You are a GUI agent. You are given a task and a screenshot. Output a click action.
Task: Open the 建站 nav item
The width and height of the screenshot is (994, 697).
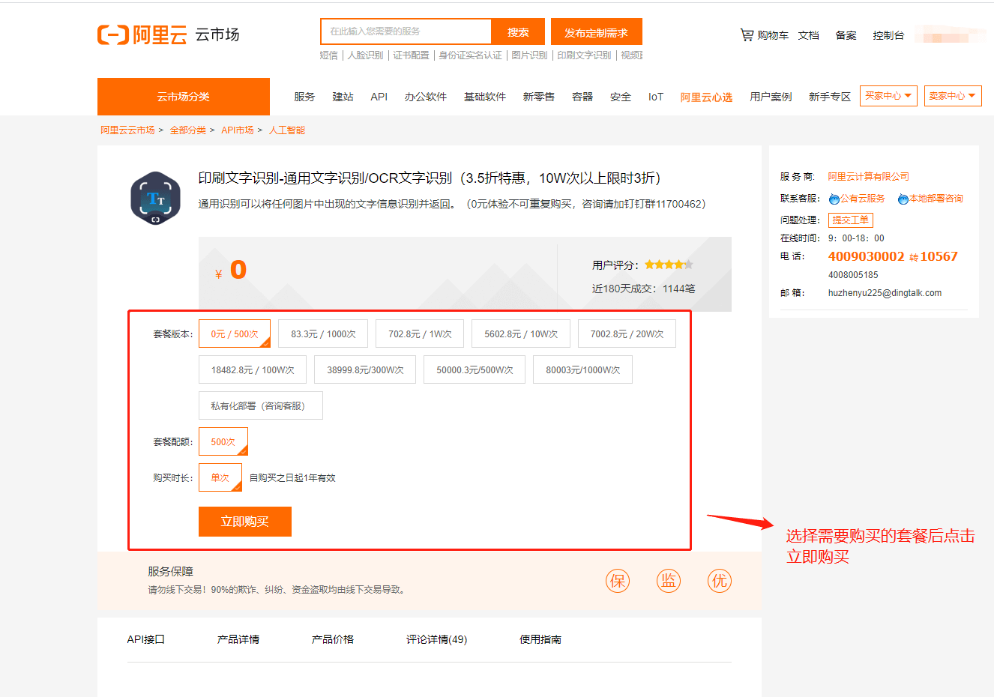(x=343, y=97)
